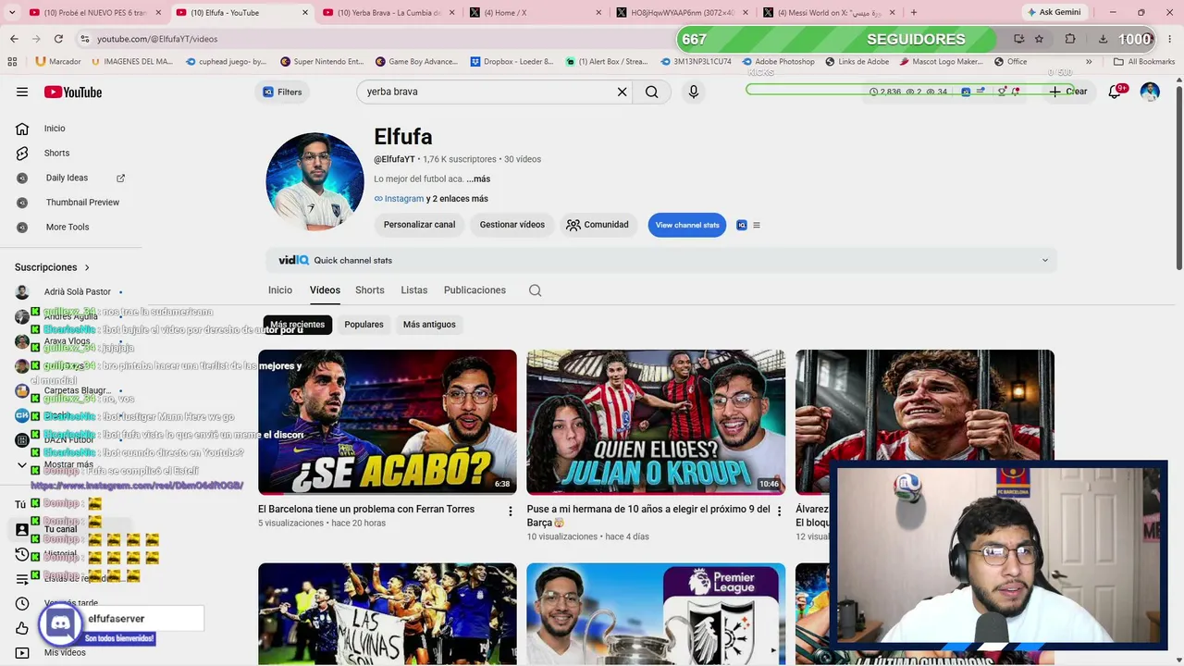Open Shorts in the left sidebar
This screenshot has width=1184, height=666.
coord(56,153)
